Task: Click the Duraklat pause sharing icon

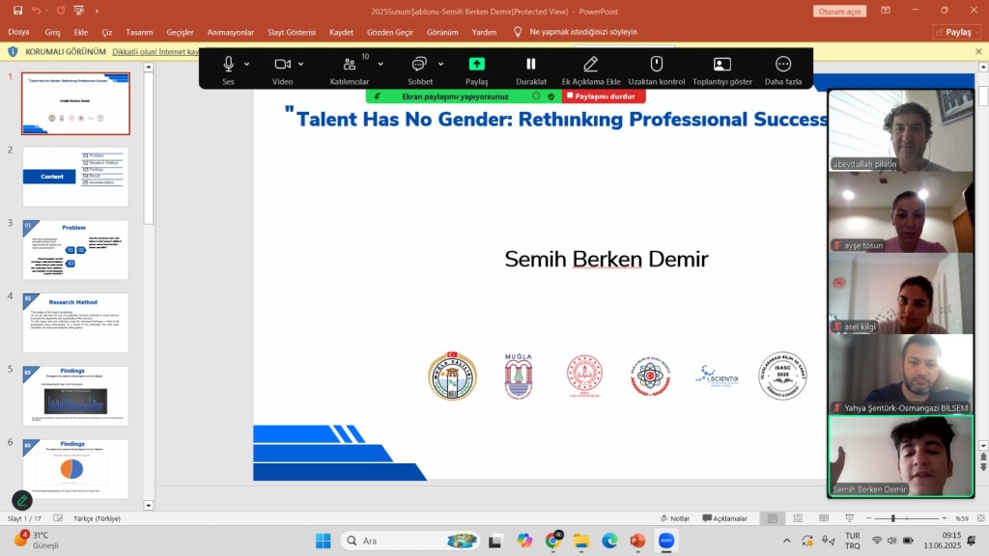Action: point(530,65)
